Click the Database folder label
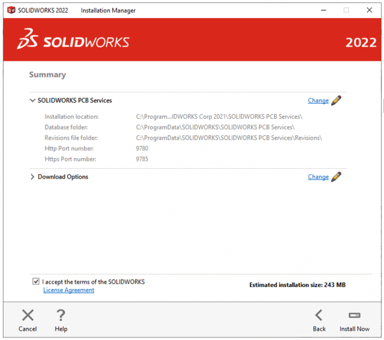384x340 pixels. [66, 127]
